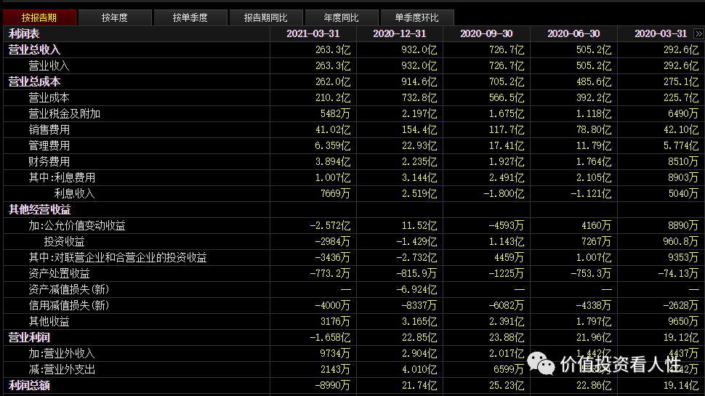Select the 财务费用 row label
Screen dimensions: 705x396
[49, 162]
